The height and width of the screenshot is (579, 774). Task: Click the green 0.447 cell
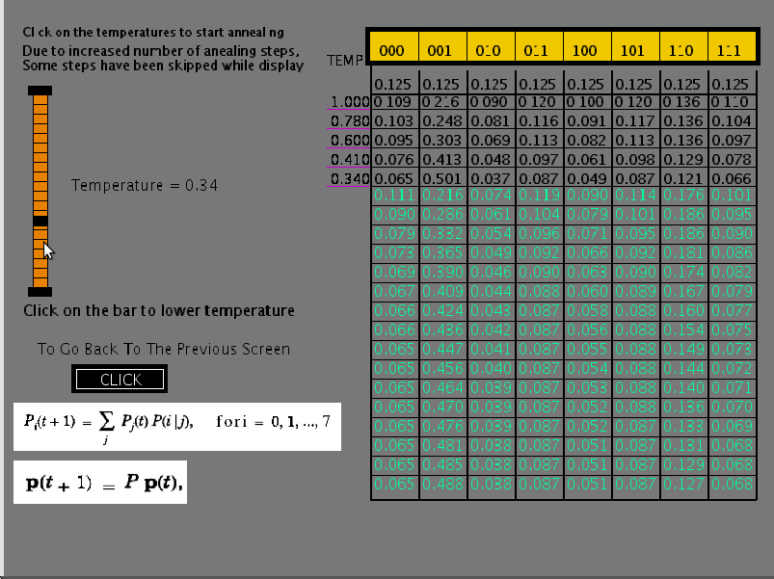[442, 349]
